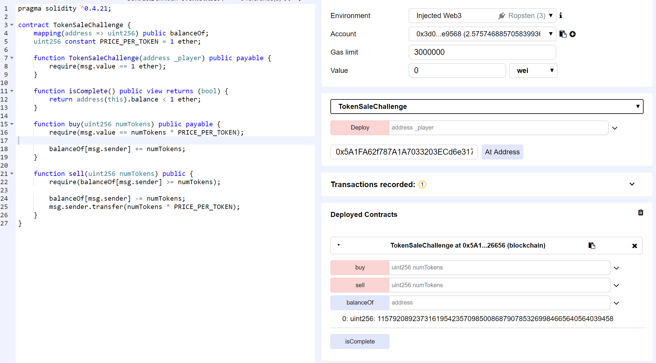Click the Gas limit input field
The height and width of the screenshot is (363, 656).
pos(482,52)
